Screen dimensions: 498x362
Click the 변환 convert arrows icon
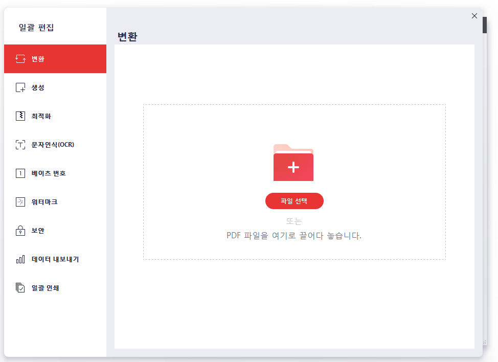tap(20, 59)
